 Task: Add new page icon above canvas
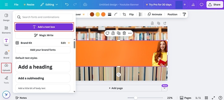[165, 23]
